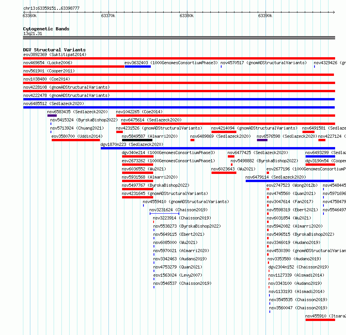
Task: Open nsv3546537 (Chaisson2019) label
Action: pyautogui.click(x=182, y=283)
